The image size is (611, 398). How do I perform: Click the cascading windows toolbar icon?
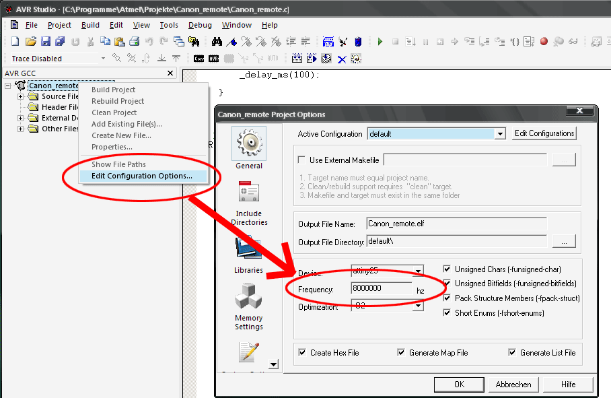pos(179,41)
